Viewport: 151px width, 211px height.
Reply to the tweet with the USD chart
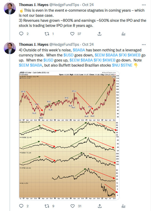pos(21,206)
